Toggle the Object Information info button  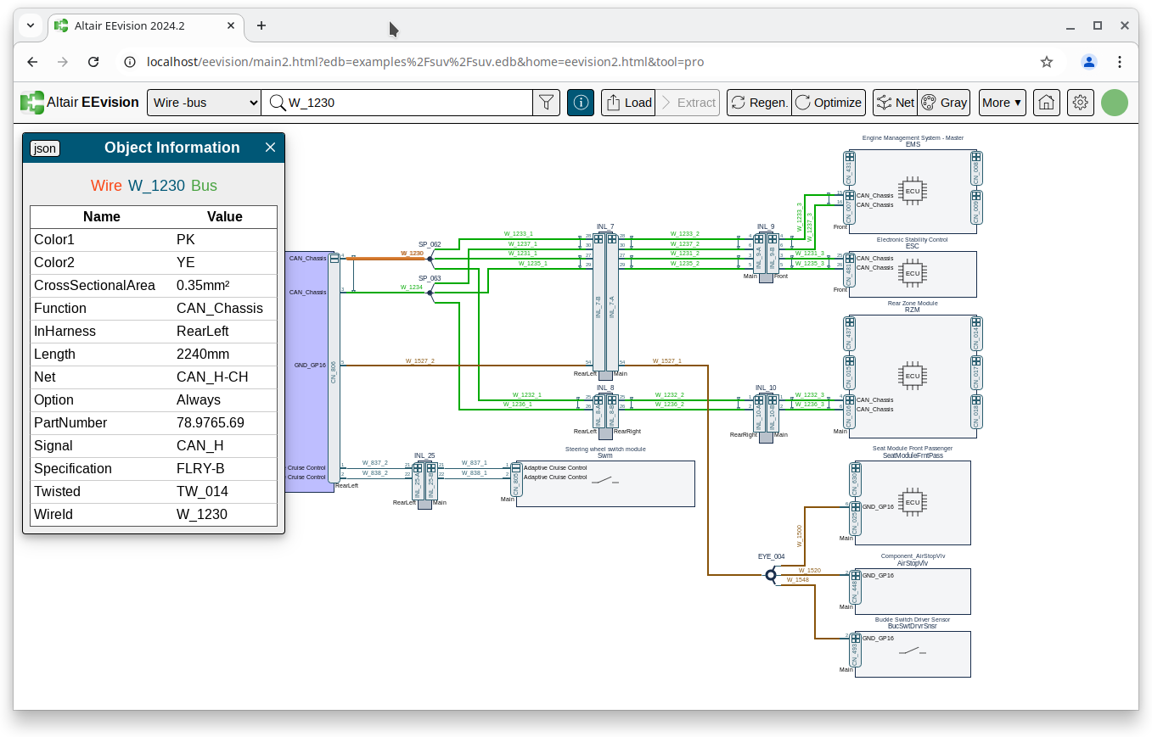pyautogui.click(x=581, y=103)
